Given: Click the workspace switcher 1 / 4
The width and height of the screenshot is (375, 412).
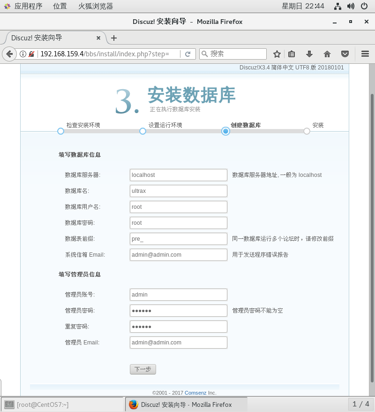Looking at the screenshot, I should (360, 404).
